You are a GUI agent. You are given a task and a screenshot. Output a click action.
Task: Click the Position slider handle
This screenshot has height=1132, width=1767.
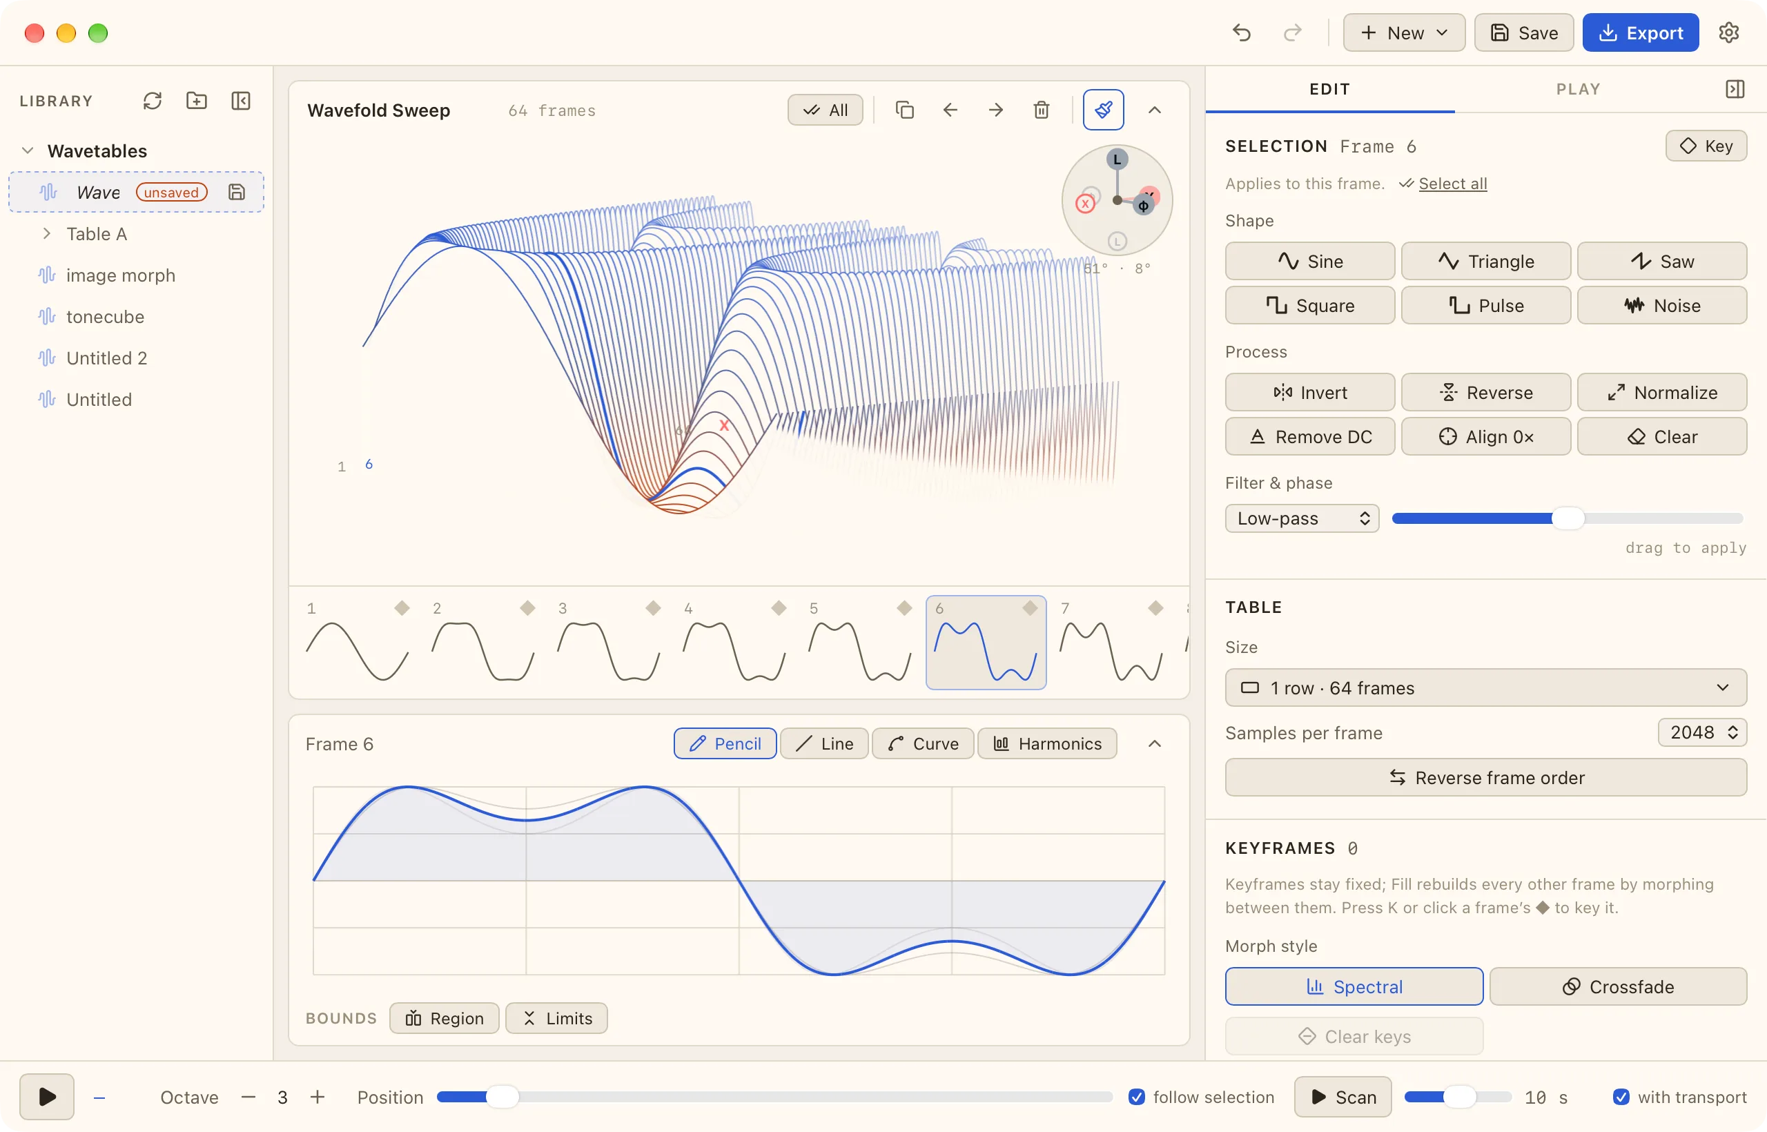point(502,1097)
